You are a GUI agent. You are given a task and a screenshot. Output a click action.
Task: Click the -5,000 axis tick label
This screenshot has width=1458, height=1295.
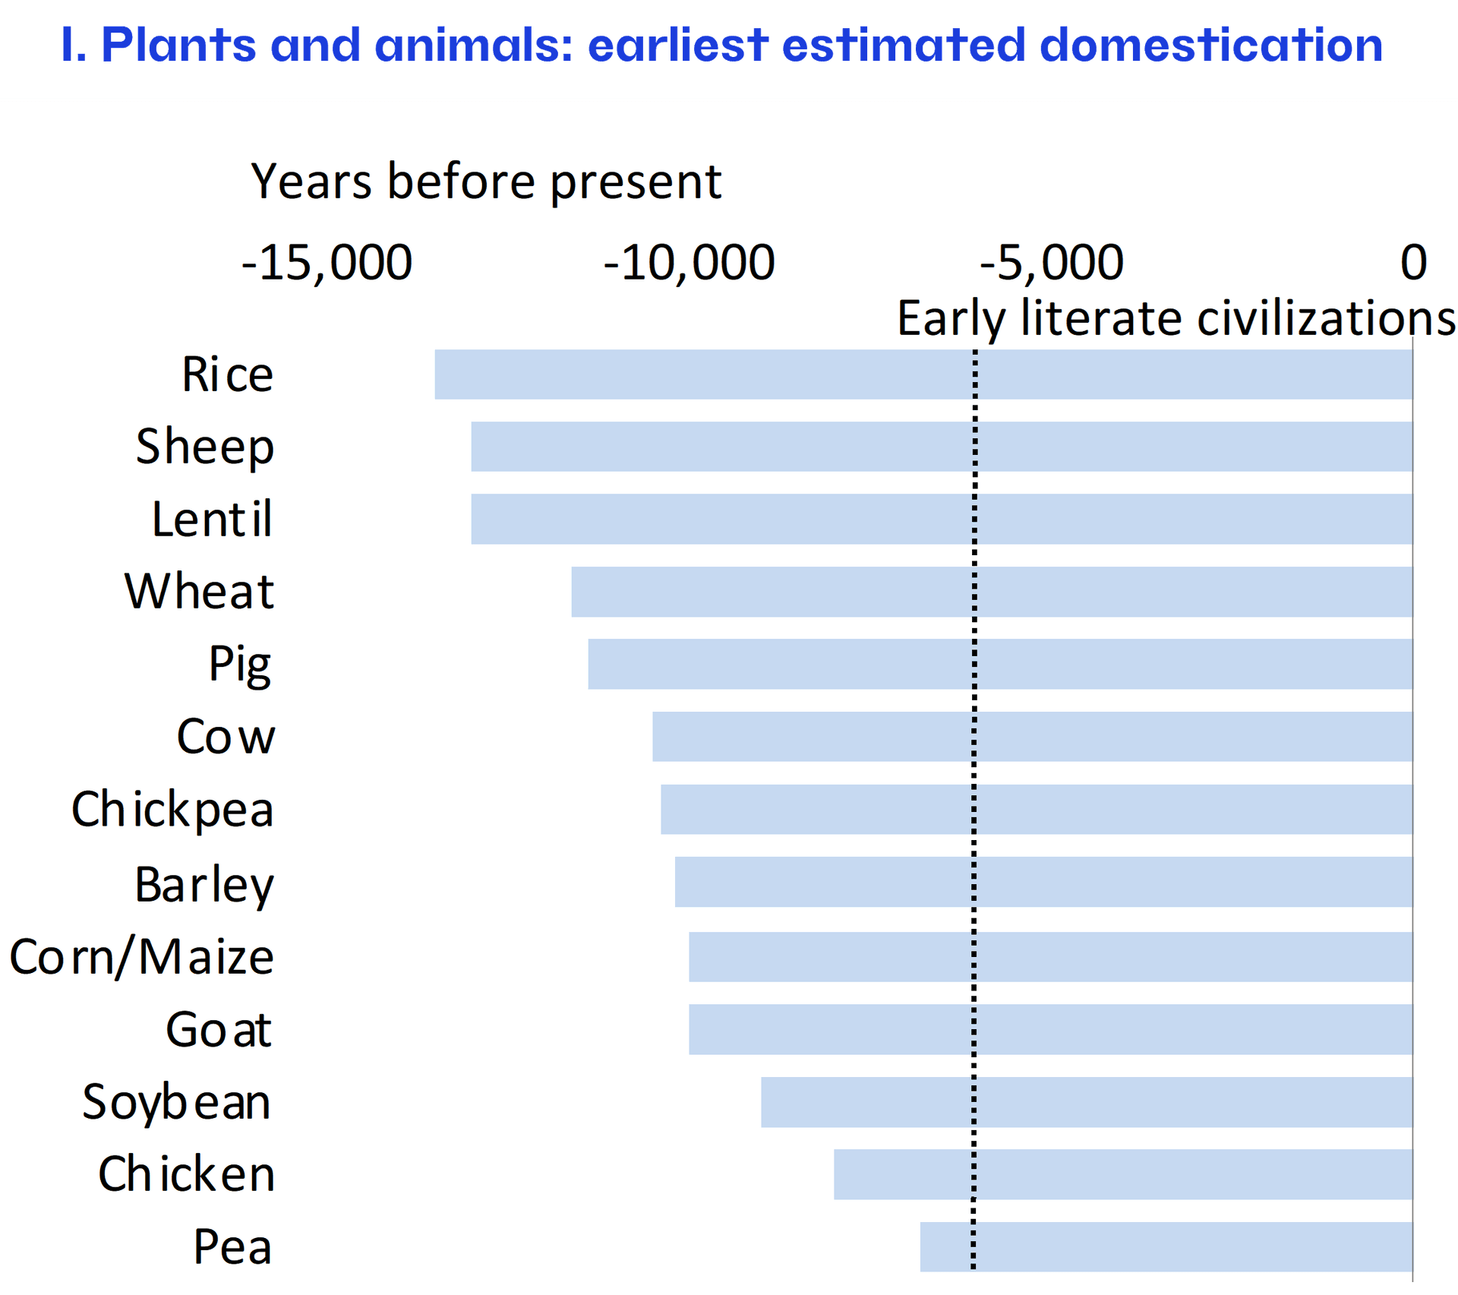1052,263
